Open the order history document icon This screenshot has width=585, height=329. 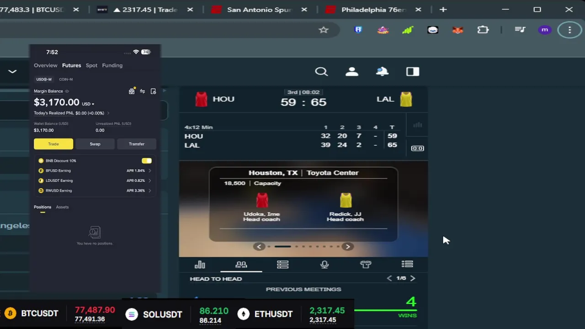click(x=153, y=91)
